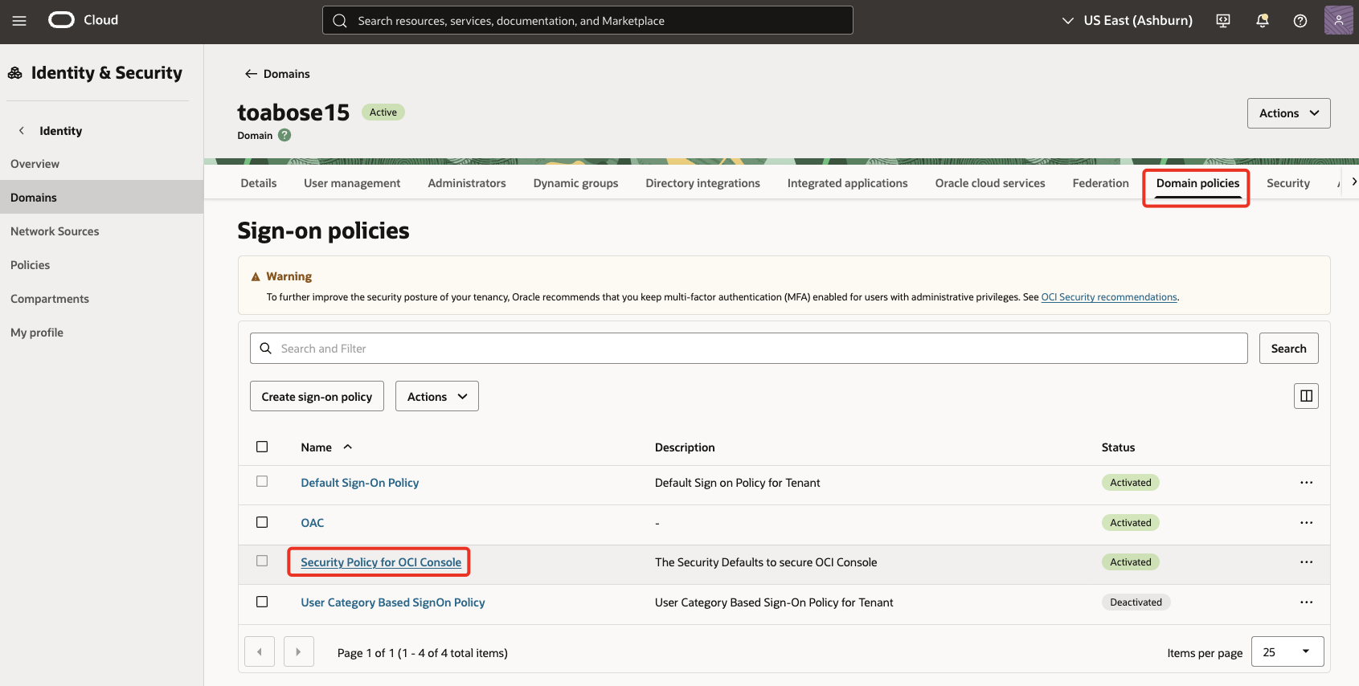Open the table Actions dropdown
Viewport: 1359px width, 686px height.
coord(436,396)
